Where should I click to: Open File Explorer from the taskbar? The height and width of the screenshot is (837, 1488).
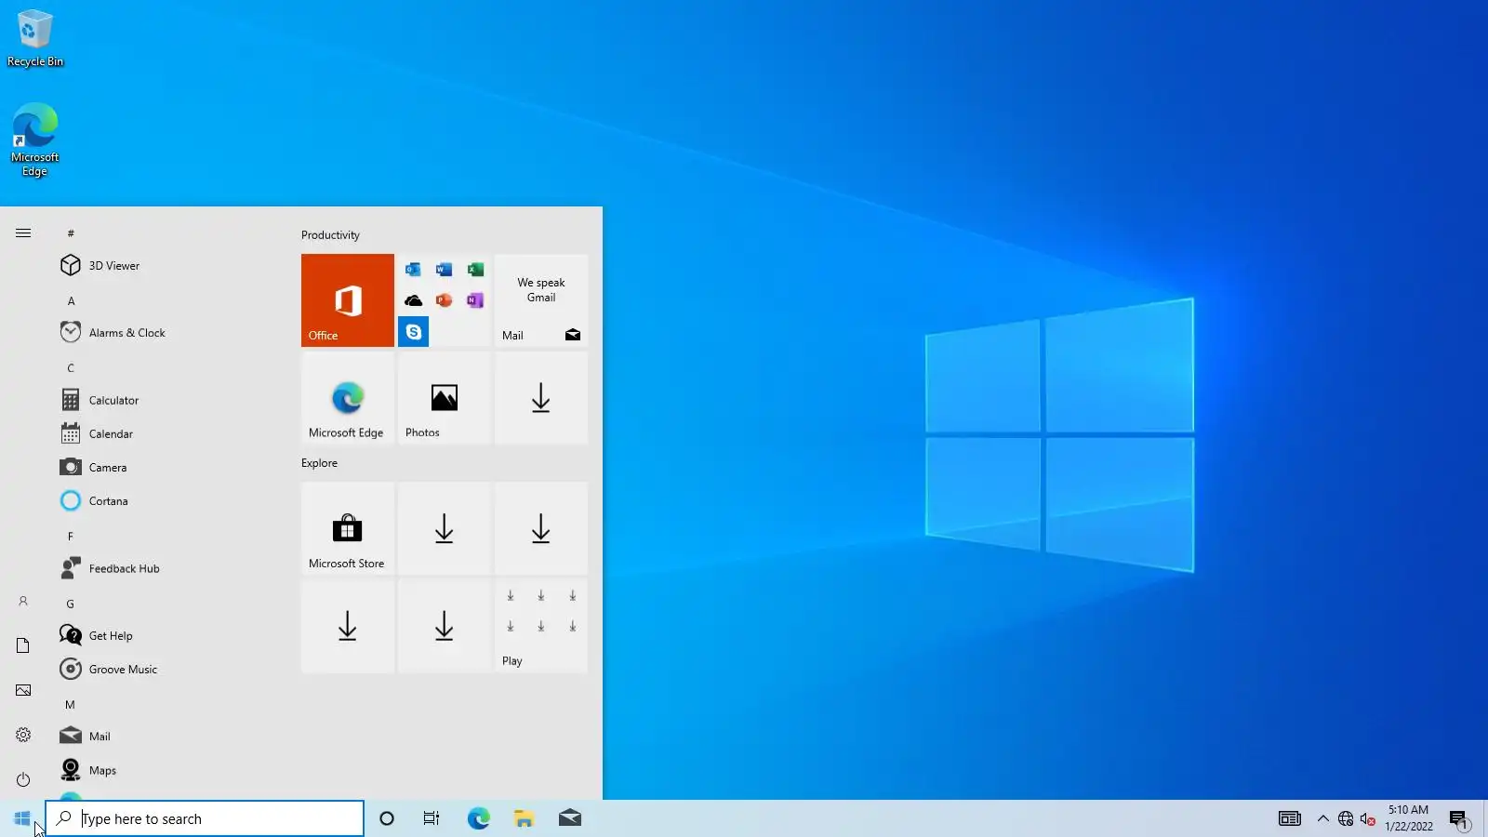524,818
